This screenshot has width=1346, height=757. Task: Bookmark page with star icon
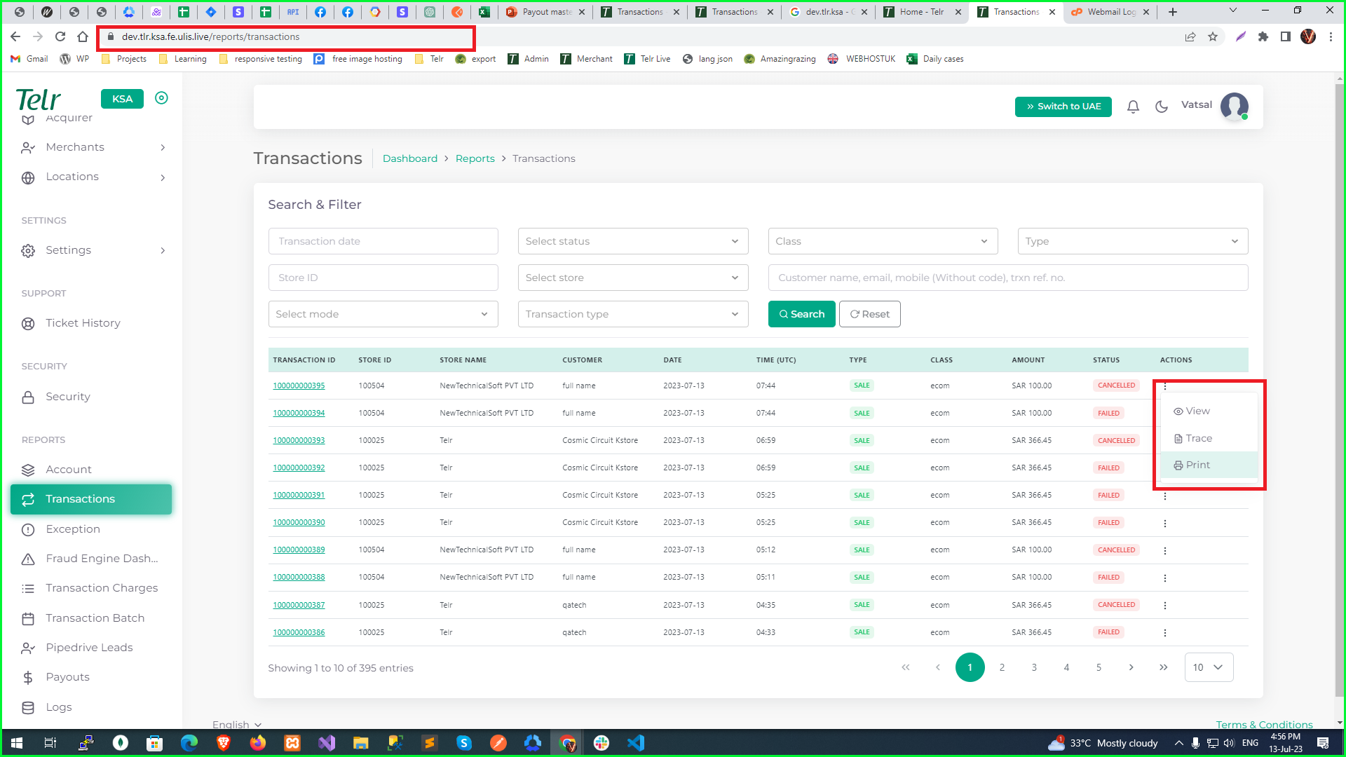point(1213,37)
